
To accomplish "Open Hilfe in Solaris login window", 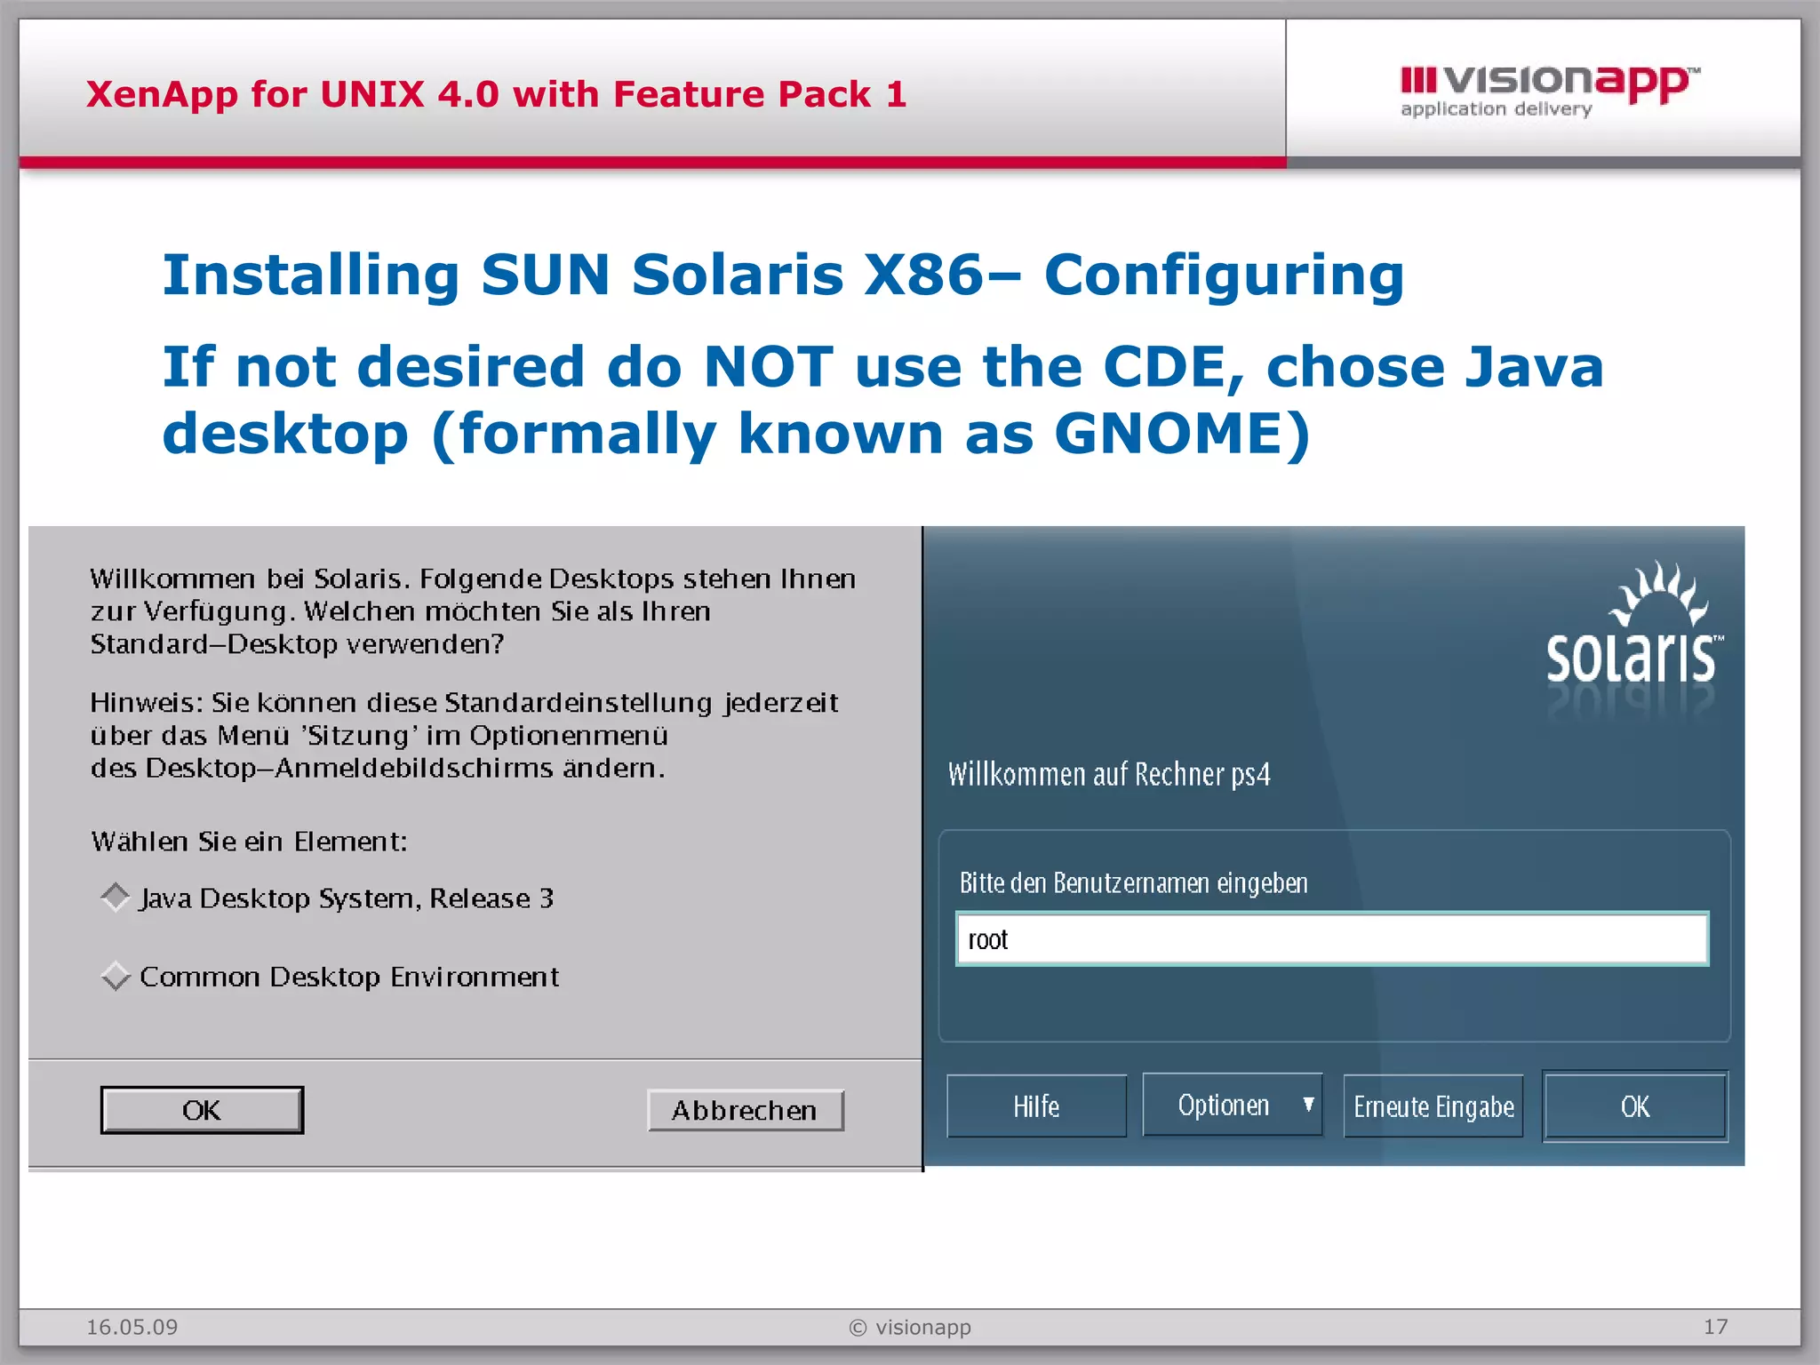I will [x=1036, y=1106].
